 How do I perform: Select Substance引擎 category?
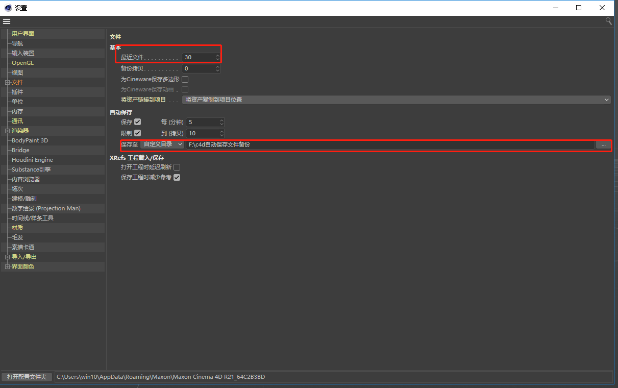click(x=31, y=169)
